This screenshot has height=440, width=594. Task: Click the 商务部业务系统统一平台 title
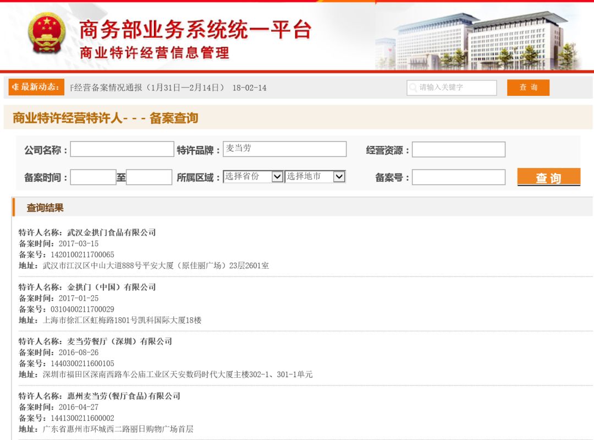pyautogui.click(x=195, y=30)
